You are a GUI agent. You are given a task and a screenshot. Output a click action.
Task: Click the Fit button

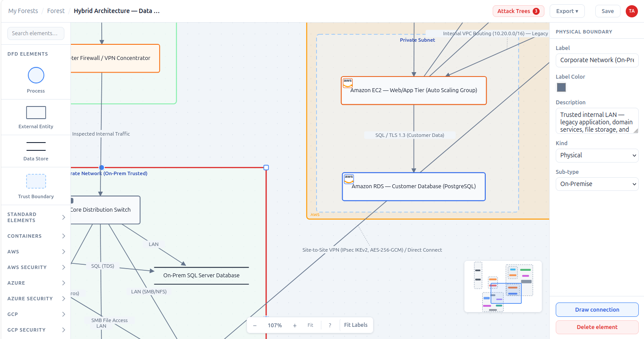(x=310, y=325)
